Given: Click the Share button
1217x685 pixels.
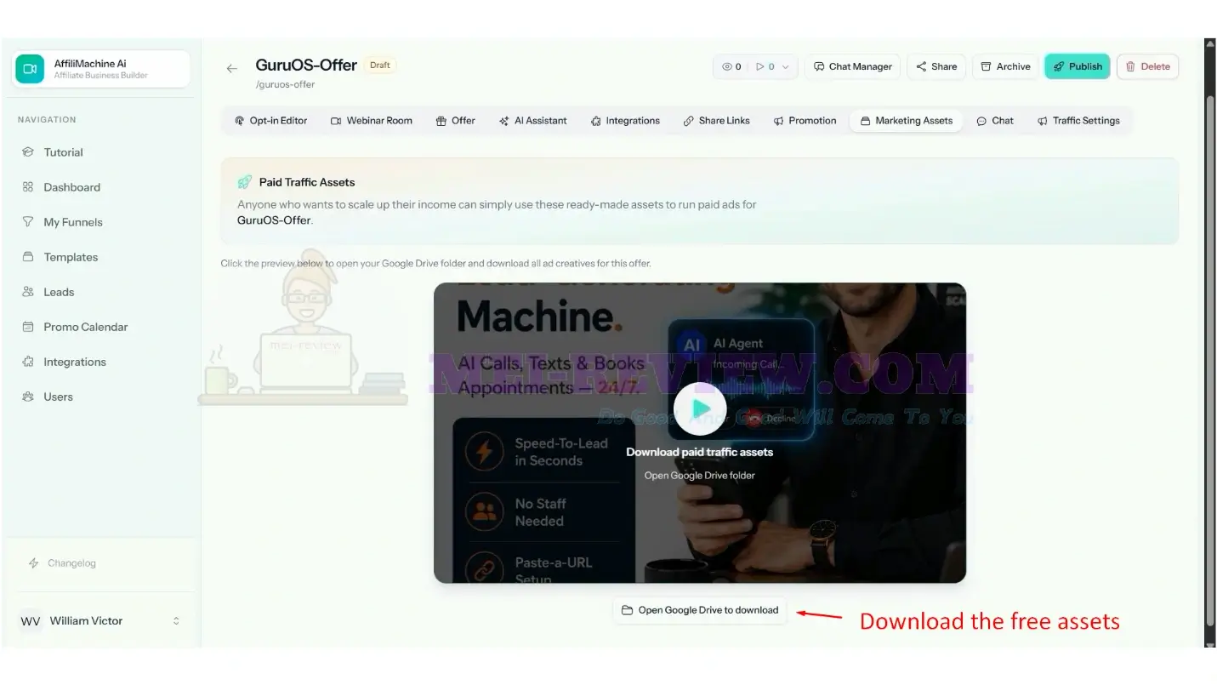Looking at the screenshot, I should pyautogui.click(x=936, y=66).
